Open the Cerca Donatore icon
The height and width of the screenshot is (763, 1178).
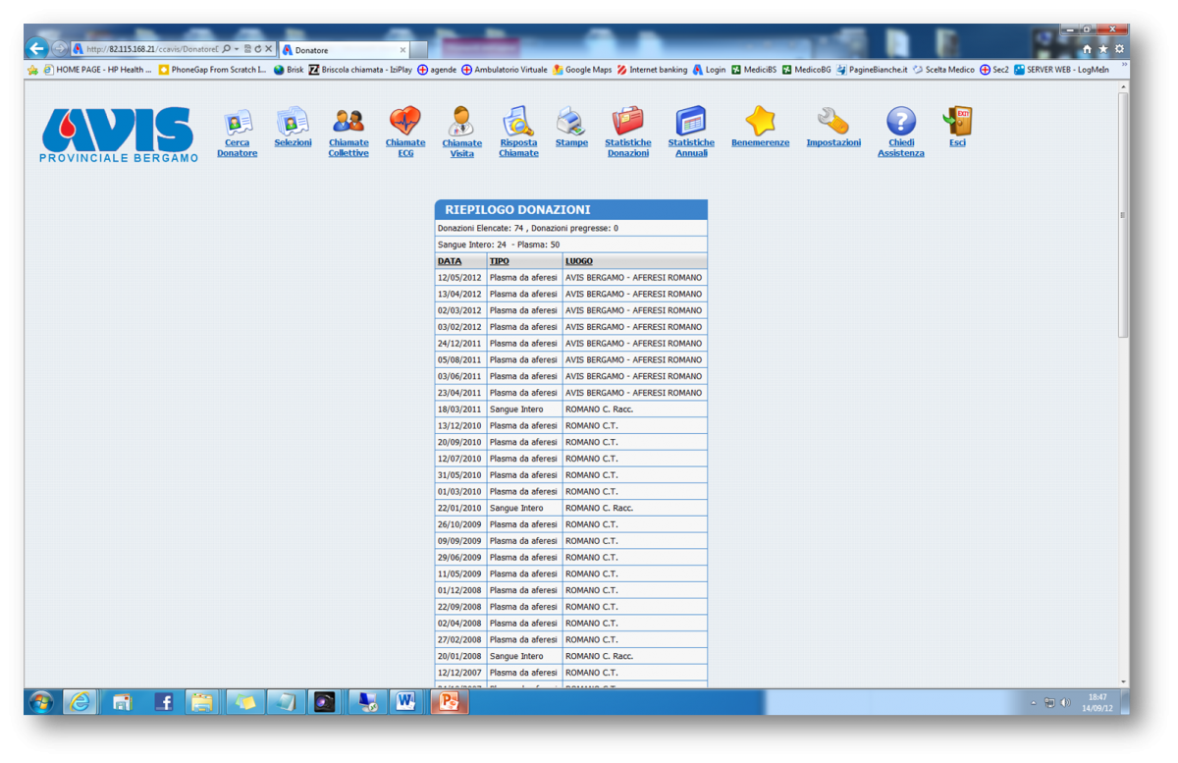tap(238, 122)
